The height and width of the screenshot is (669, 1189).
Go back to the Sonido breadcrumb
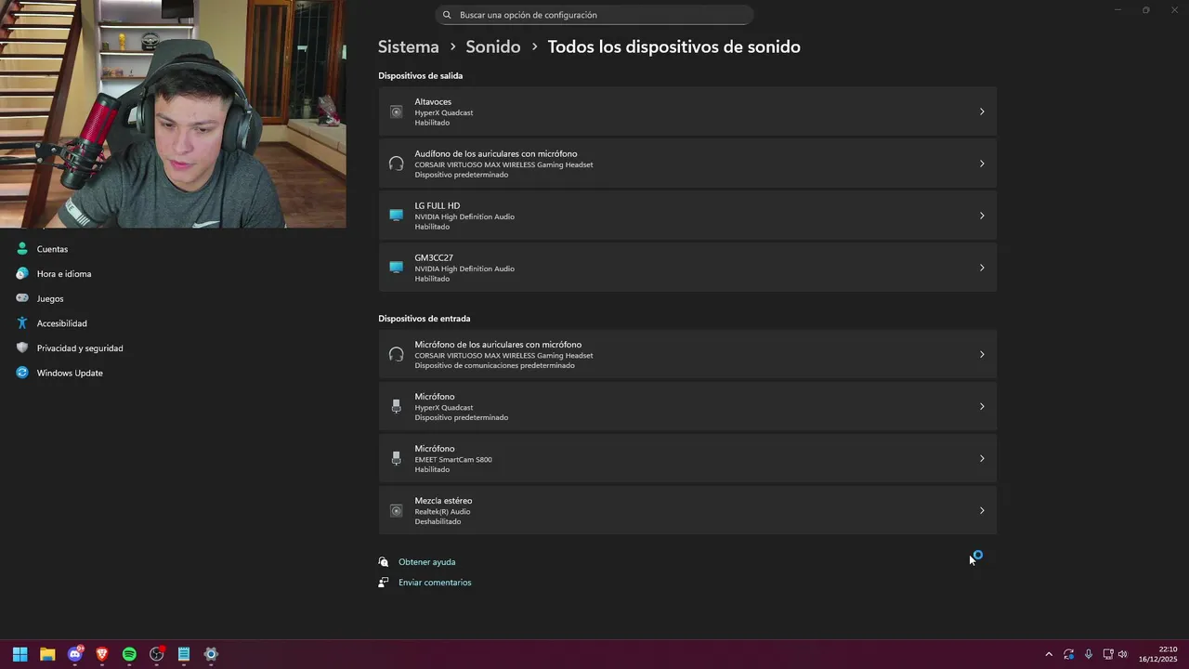pos(493,46)
